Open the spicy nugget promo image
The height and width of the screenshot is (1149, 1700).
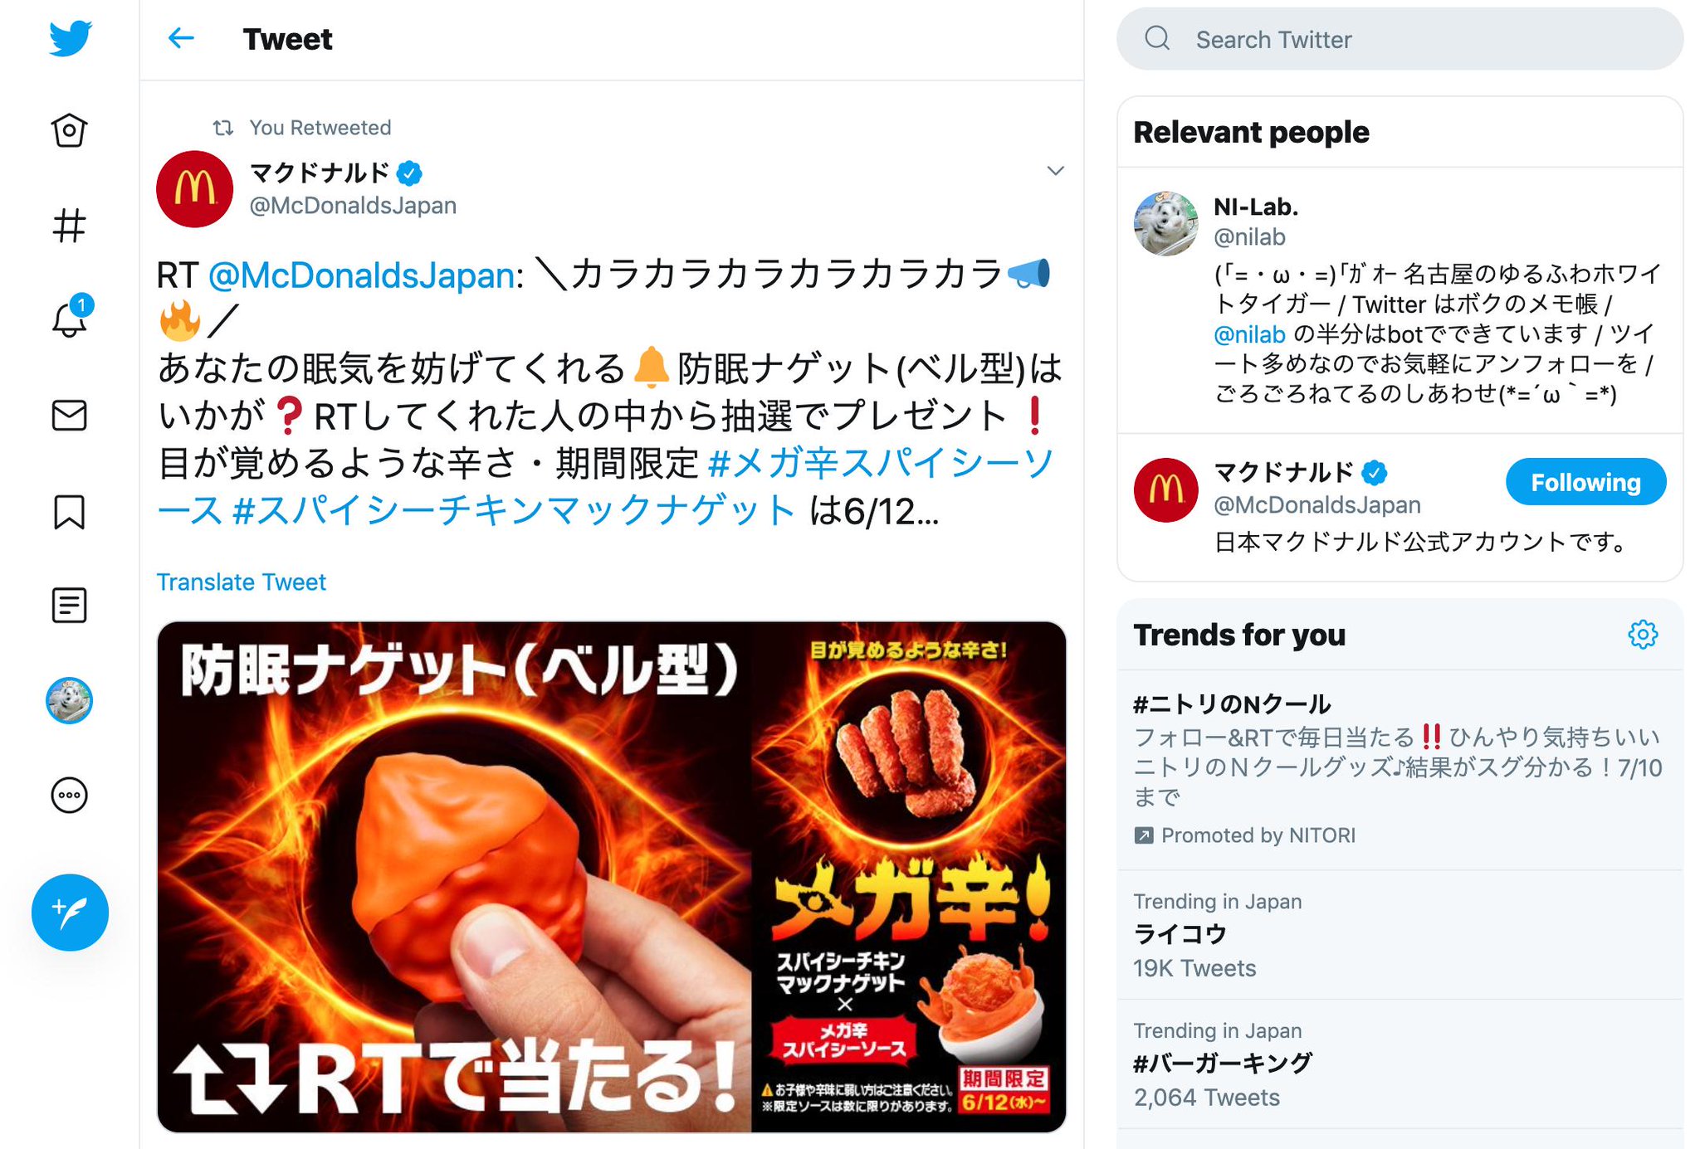(x=612, y=877)
